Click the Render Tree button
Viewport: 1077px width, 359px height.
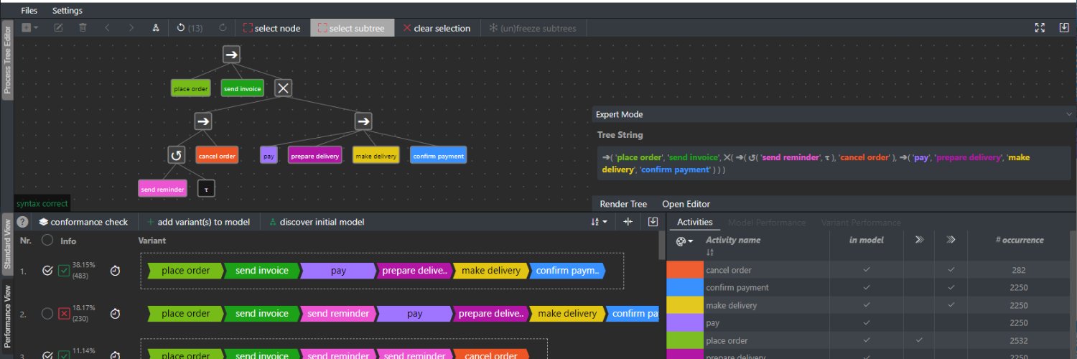(x=623, y=204)
